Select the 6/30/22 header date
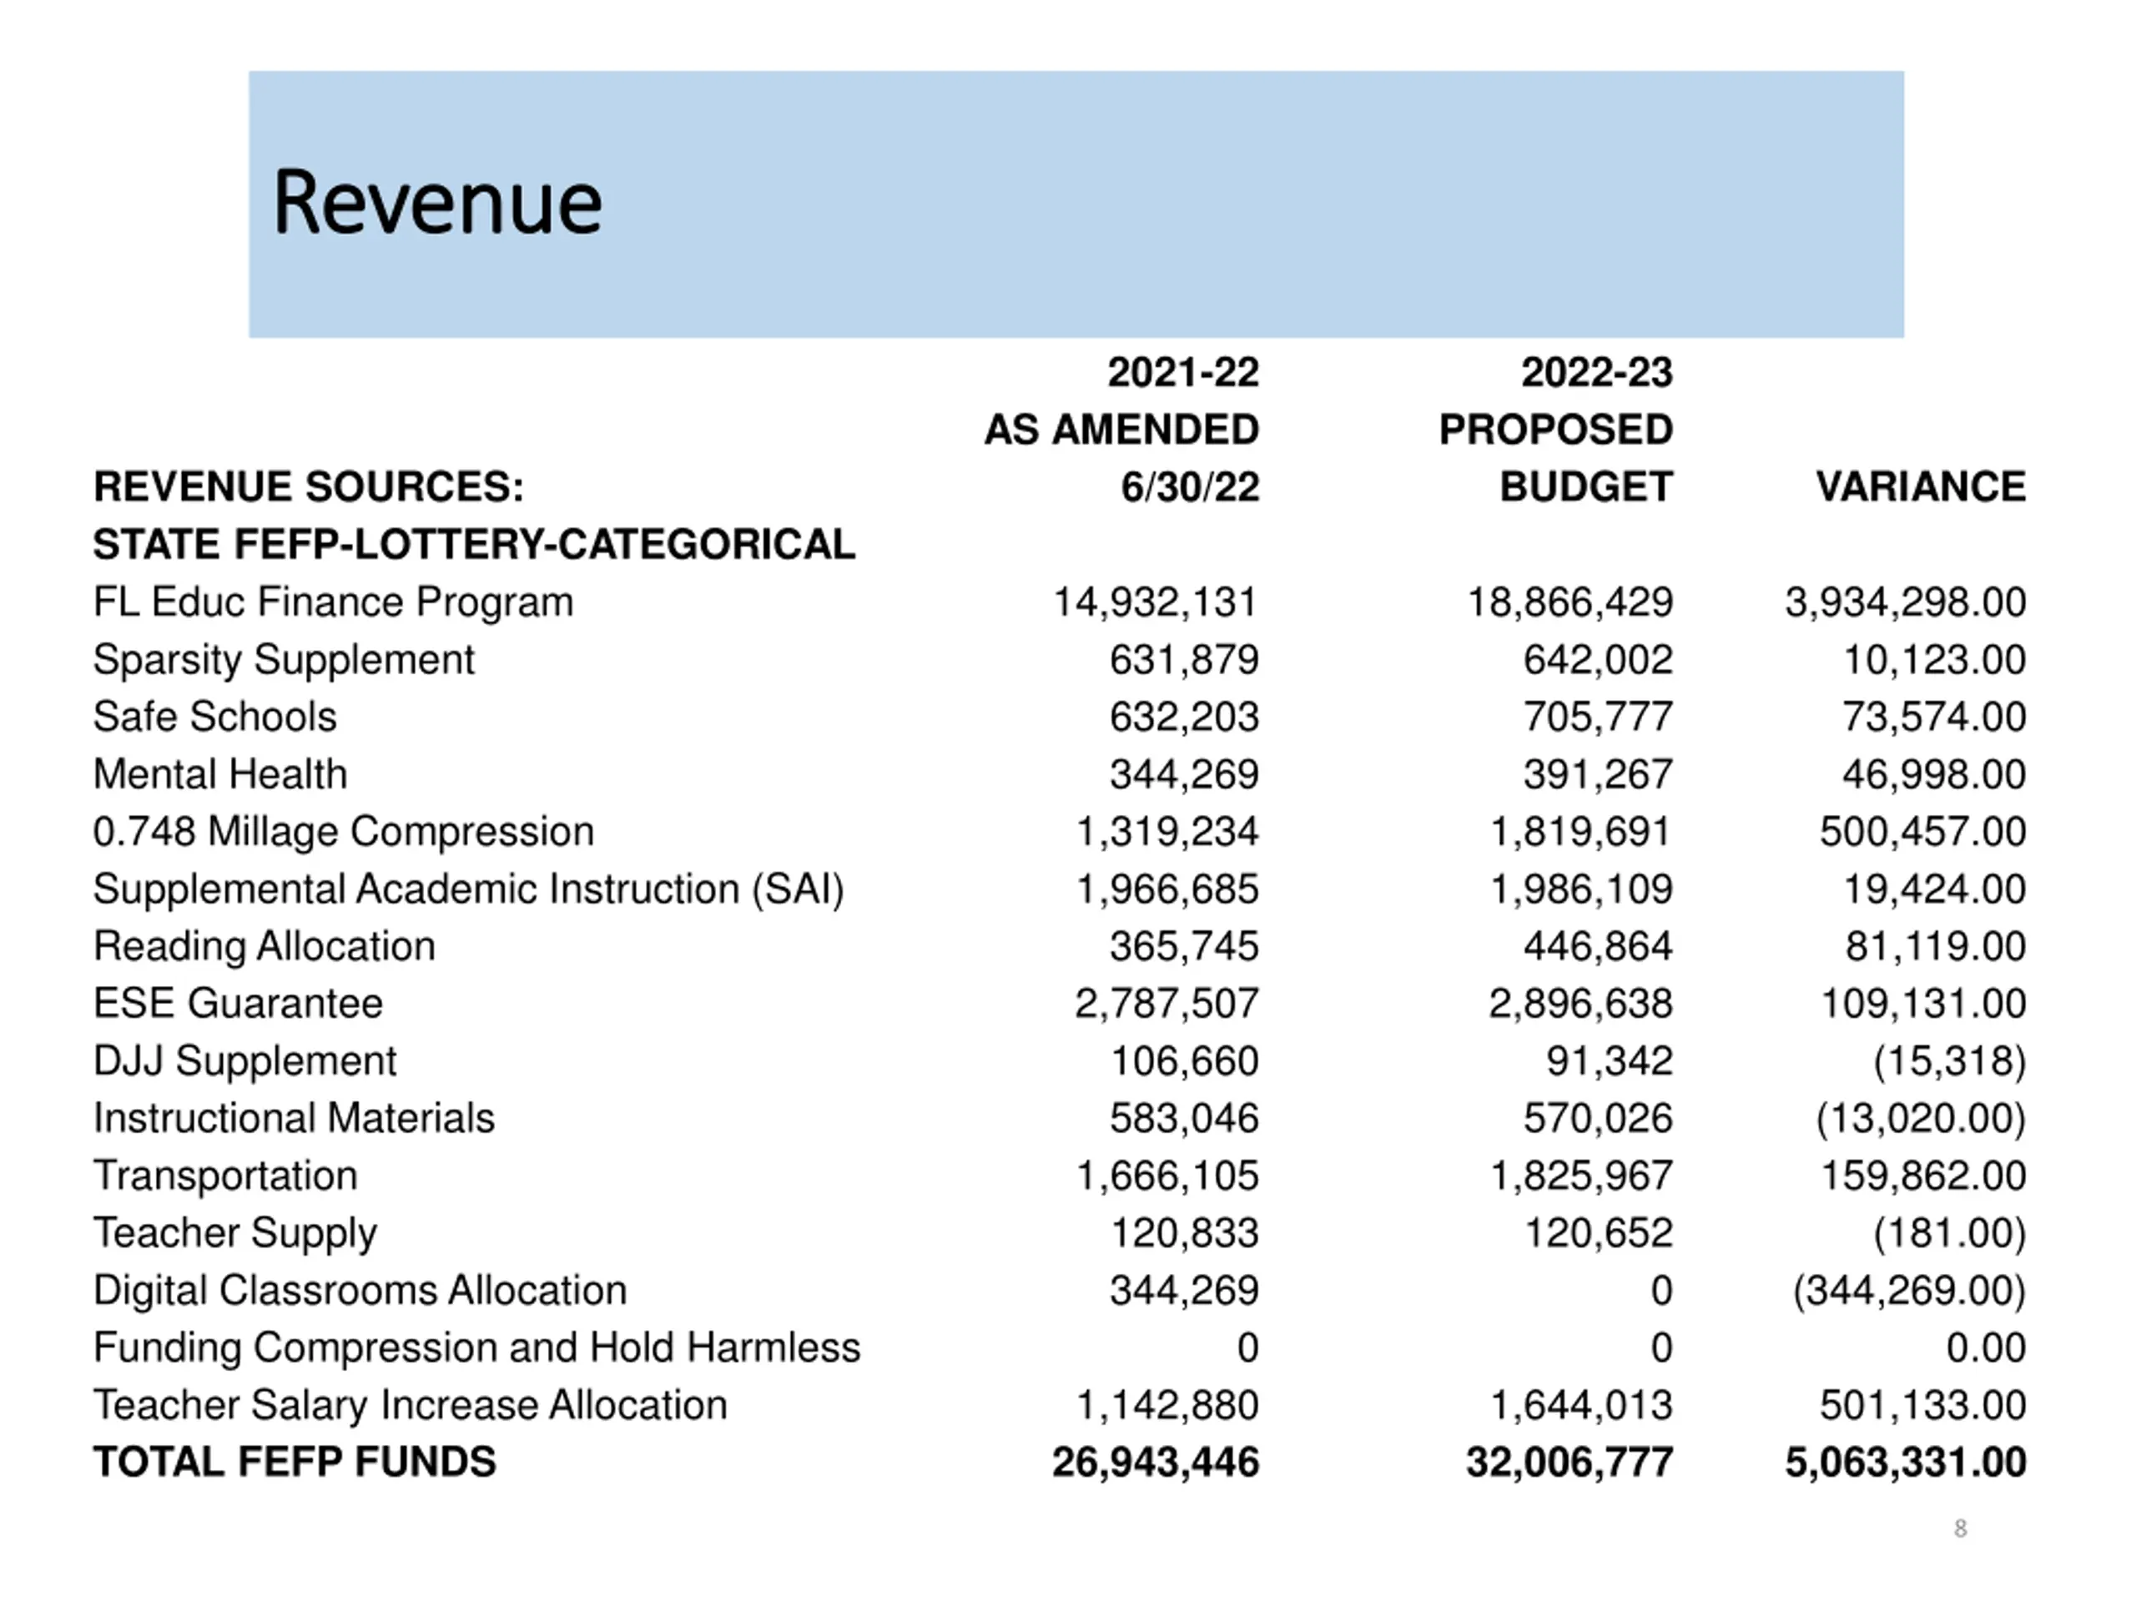Screen dimensions: 2136x1602 click(1190, 486)
